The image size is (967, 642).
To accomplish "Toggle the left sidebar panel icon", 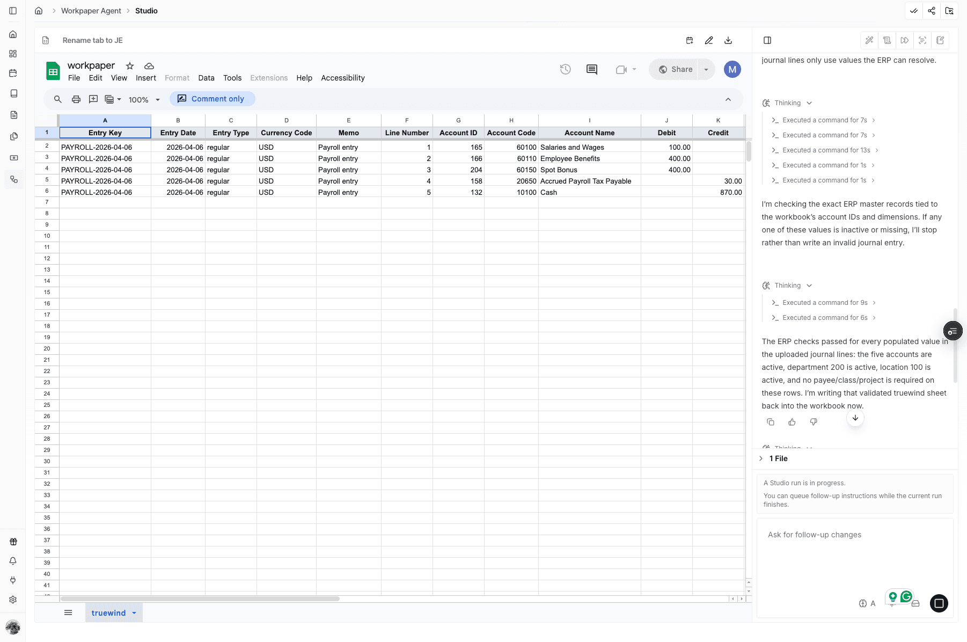I will pyautogui.click(x=13, y=11).
